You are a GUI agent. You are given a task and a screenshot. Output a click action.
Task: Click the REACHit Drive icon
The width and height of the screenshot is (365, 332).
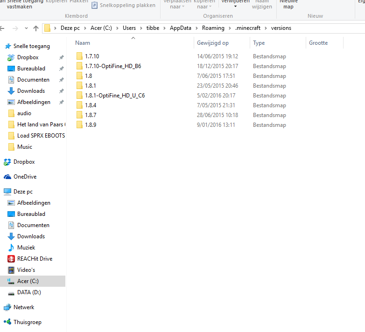(x=11, y=259)
